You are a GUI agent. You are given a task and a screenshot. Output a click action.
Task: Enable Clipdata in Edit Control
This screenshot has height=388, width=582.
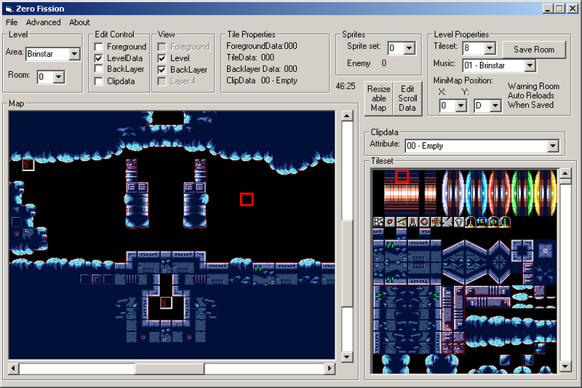99,82
